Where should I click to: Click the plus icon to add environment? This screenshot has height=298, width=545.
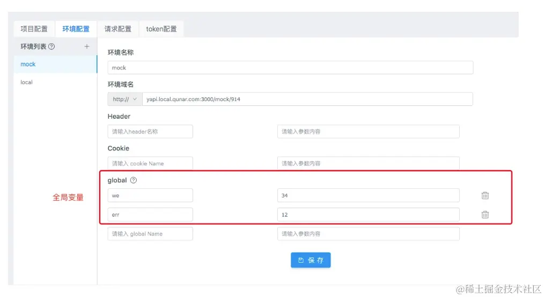click(87, 47)
